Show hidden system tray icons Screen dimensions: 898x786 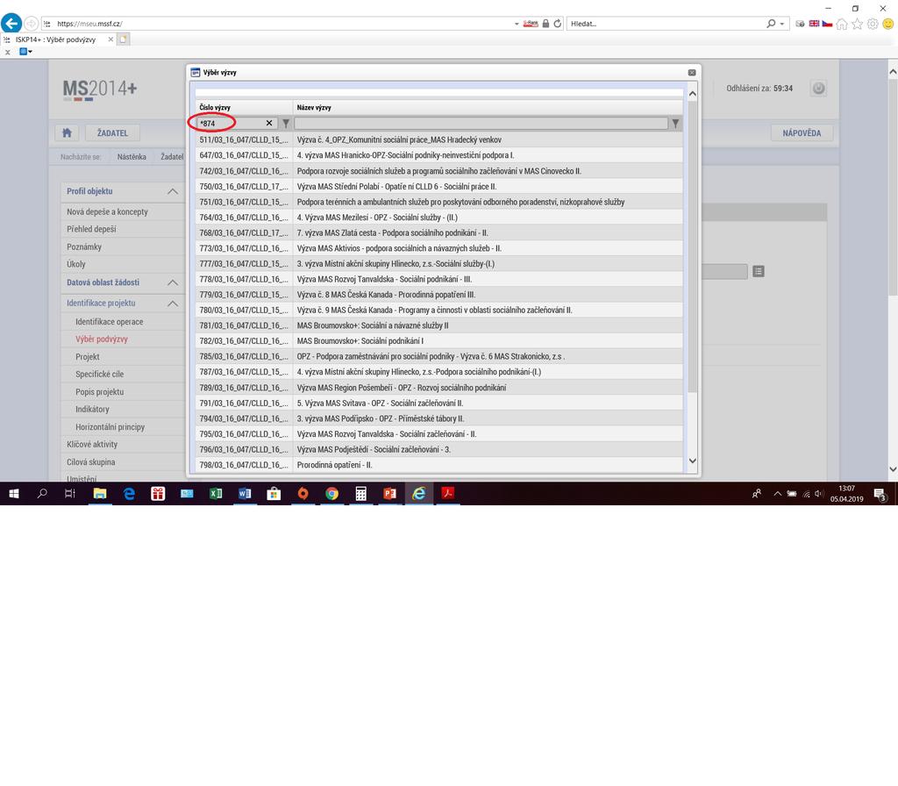click(777, 493)
